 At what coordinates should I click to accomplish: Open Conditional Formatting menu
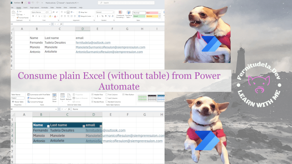click(x=120, y=14)
